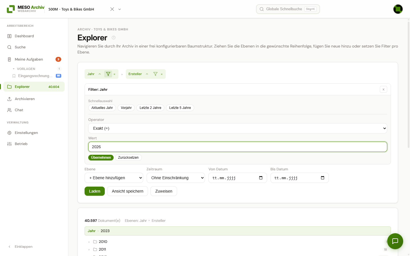Viewport: 410px width, 256px height.
Task: Open the archive switcher chevron
Action: [120, 9]
